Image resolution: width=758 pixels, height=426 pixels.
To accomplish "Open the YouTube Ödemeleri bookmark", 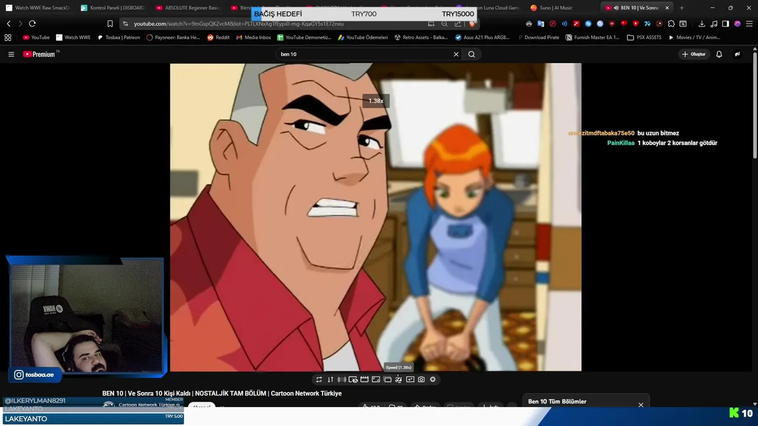I will pyautogui.click(x=363, y=37).
